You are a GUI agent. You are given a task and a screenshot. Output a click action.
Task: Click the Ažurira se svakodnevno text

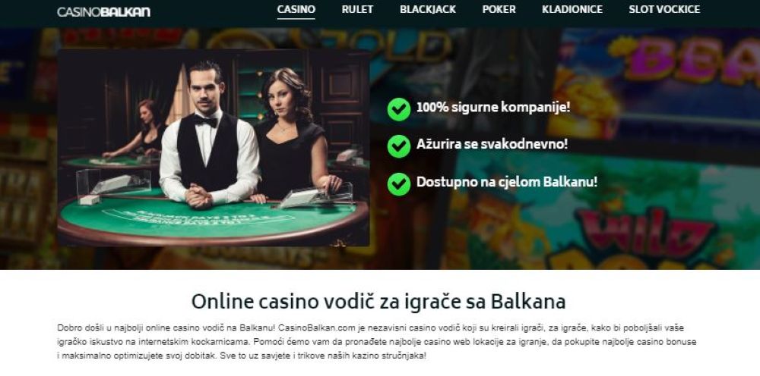(x=492, y=144)
